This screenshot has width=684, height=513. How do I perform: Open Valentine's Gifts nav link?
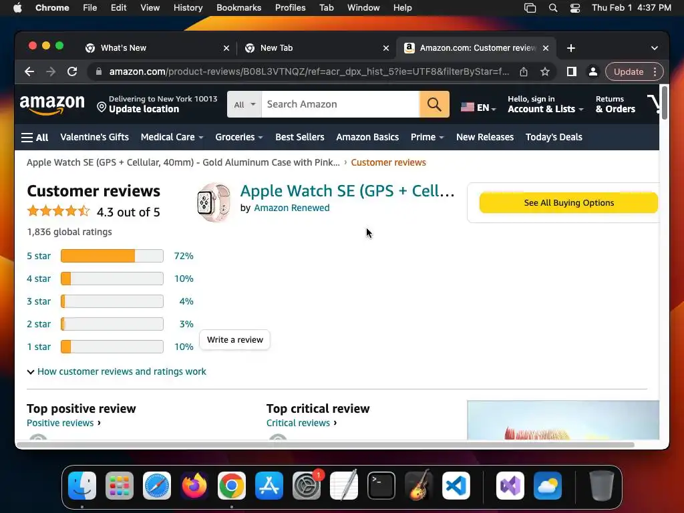click(x=95, y=137)
